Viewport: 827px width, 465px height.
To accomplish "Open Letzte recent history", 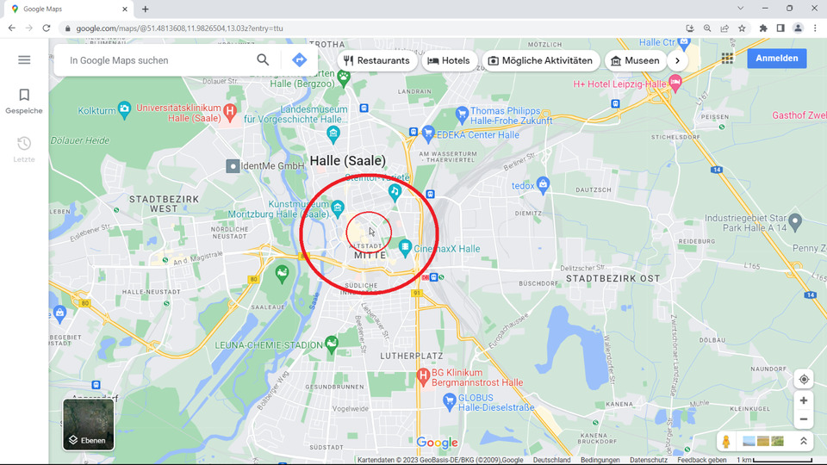I will tap(24, 149).
